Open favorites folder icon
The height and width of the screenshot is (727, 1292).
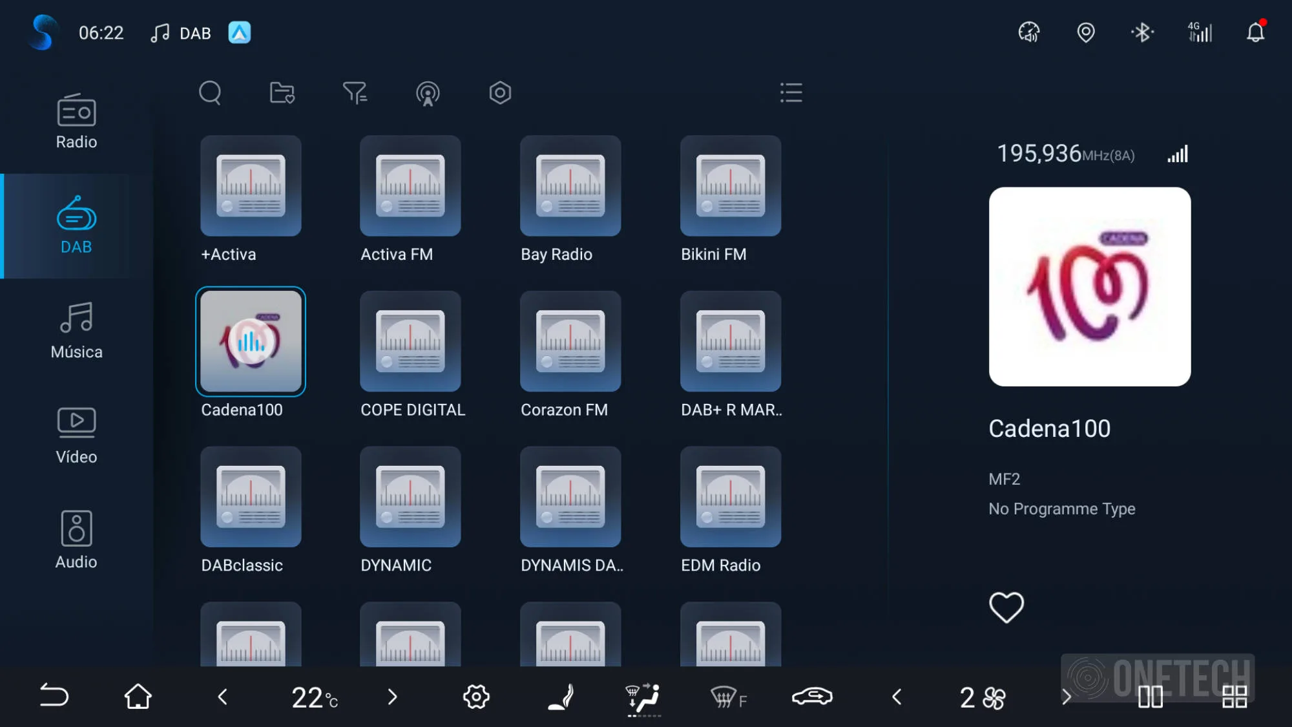click(x=282, y=93)
